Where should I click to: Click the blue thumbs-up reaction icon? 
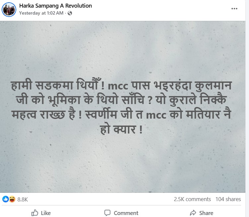click(x=6, y=199)
